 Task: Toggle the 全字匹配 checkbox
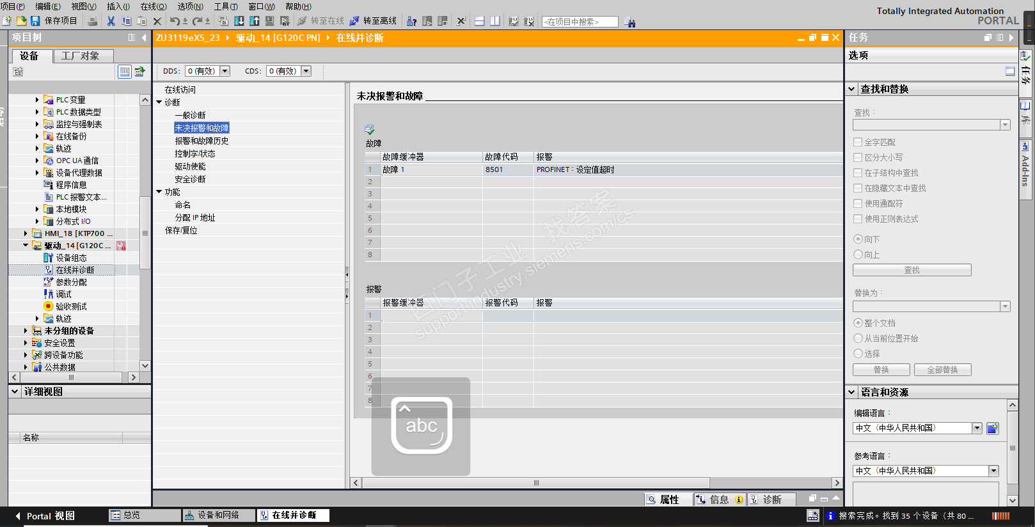(x=858, y=142)
